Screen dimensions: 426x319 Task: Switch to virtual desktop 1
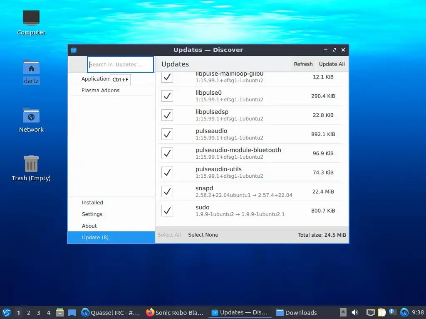(x=18, y=313)
